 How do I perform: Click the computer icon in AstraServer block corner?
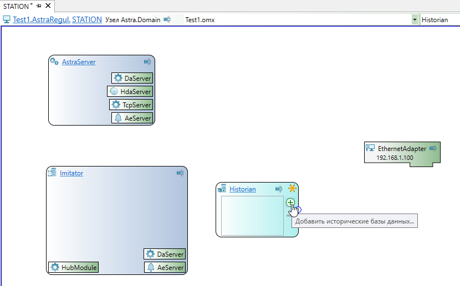pos(148,62)
